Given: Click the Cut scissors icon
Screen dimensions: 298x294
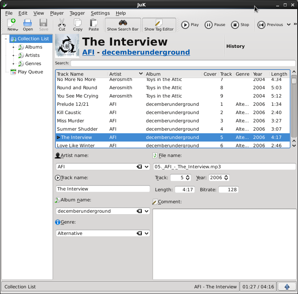Looking at the screenshot, I should [62, 25].
